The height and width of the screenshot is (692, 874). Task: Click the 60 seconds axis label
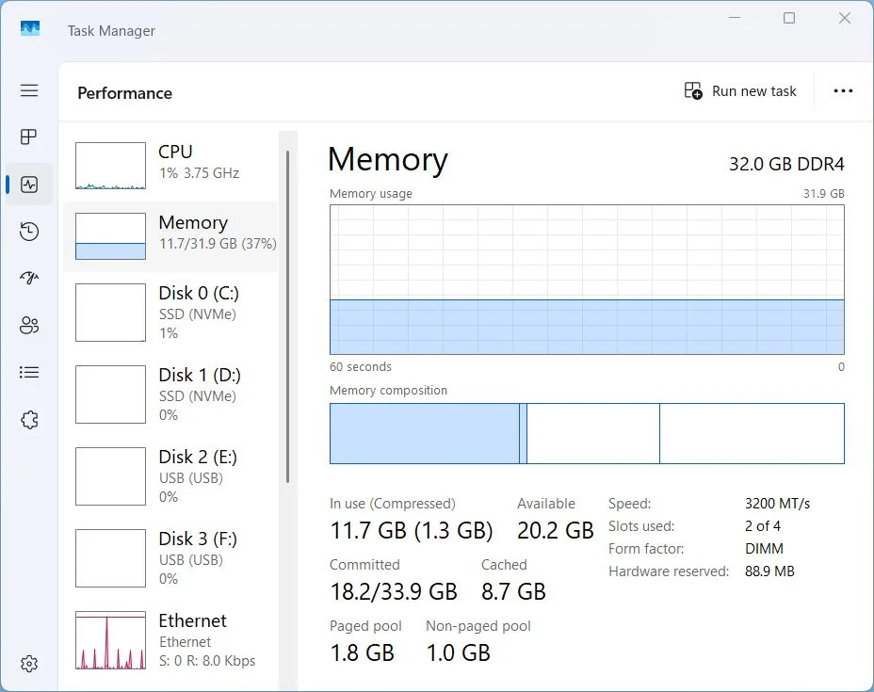coord(361,366)
